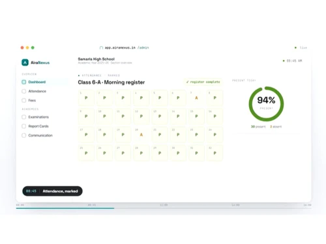This screenshot has width=326, height=244.
Task: Click the Samarla High School title
Action: point(96,59)
